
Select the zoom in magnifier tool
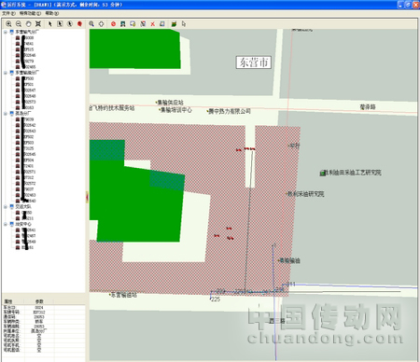(x=8, y=24)
